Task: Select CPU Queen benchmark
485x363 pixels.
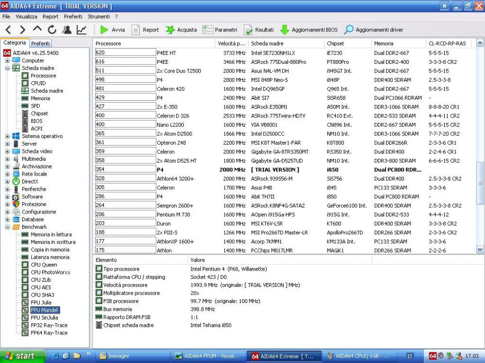Action: point(44,265)
